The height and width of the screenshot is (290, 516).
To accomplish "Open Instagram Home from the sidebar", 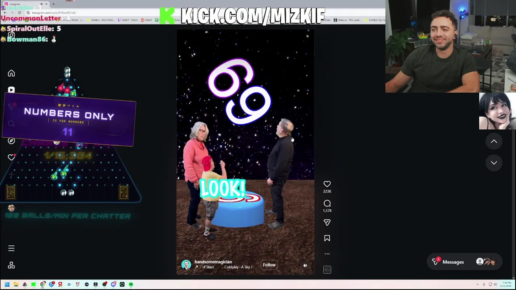I will pyautogui.click(x=11, y=73).
